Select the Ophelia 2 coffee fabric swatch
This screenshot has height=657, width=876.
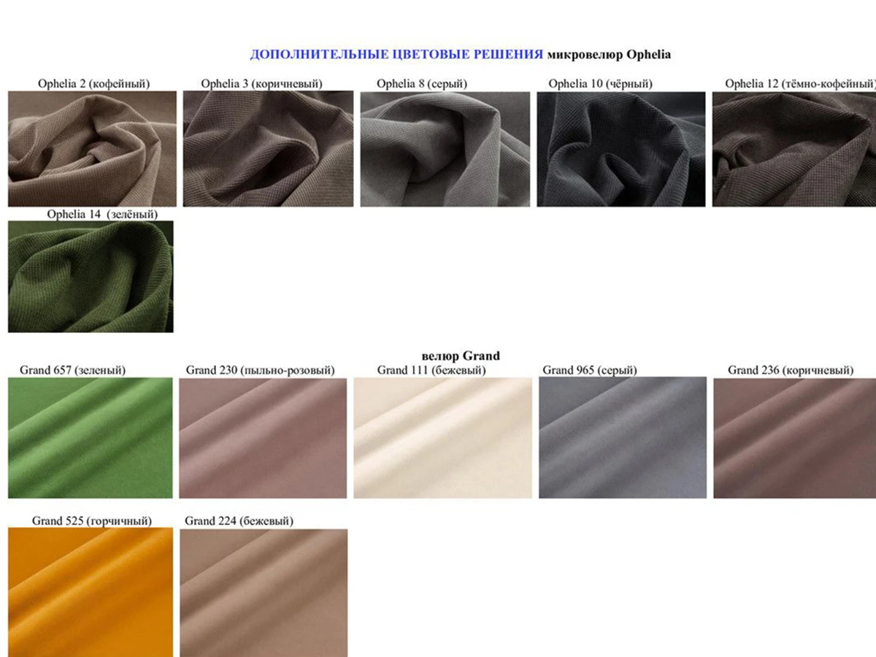[x=92, y=149]
